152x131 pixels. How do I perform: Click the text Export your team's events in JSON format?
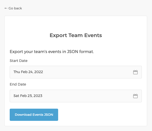click(x=52, y=52)
